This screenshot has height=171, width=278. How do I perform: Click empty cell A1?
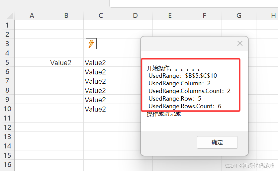[x=32, y=25]
